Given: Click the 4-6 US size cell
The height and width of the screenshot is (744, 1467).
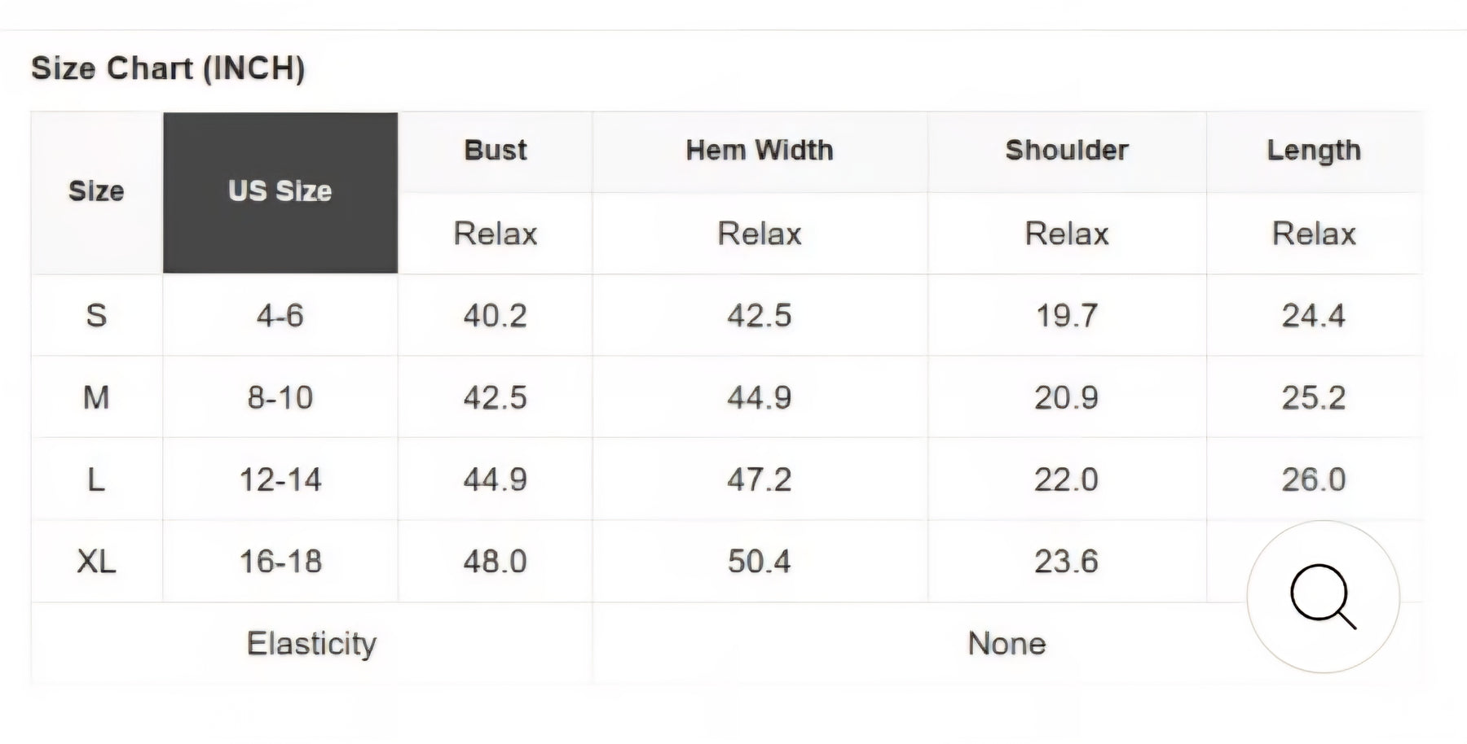Looking at the screenshot, I should pos(280,316).
